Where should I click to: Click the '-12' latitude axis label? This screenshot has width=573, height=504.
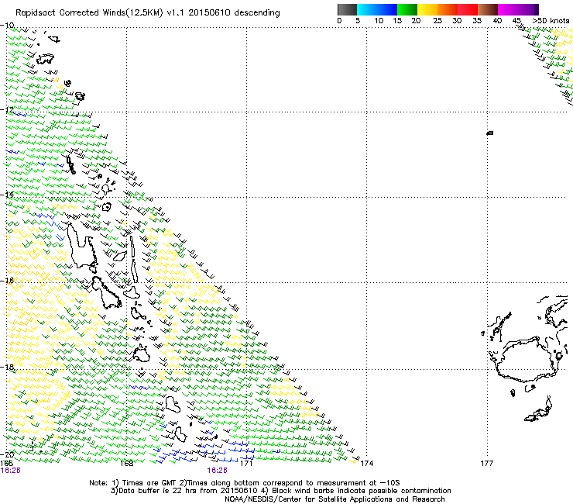[x=7, y=110]
